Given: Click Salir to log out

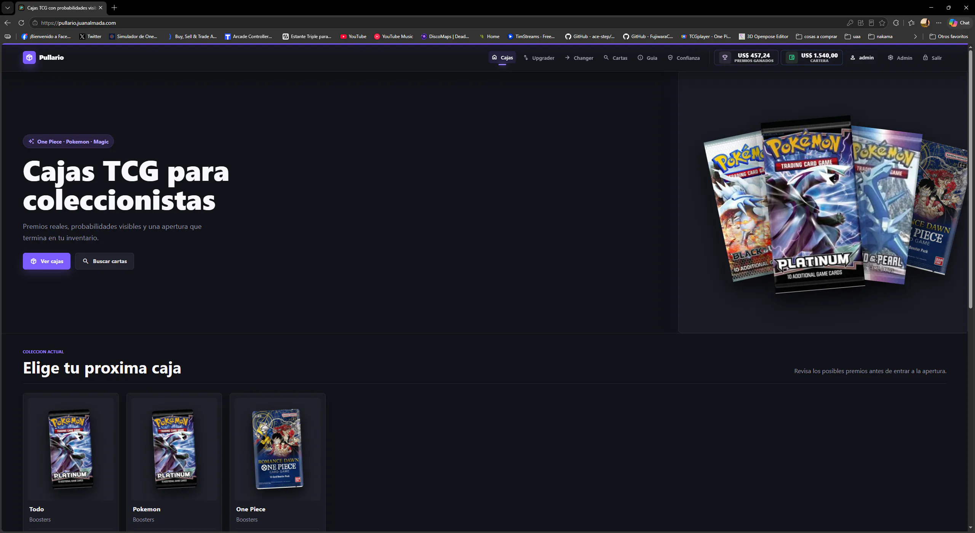Looking at the screenshot, I should tap(932, 58).
